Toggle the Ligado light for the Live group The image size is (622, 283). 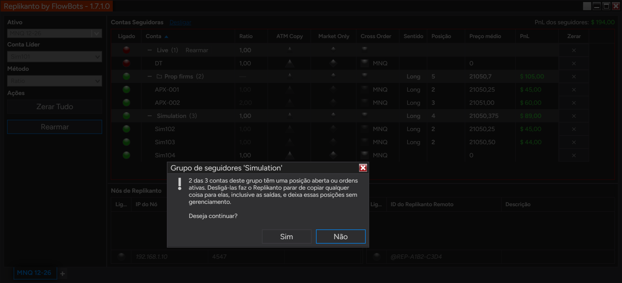click(126, 50)
